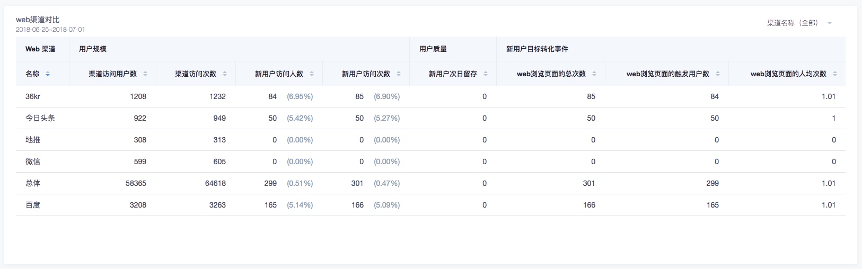862x269 pixels.
Task: Click sort arrows for web浏览页面的人均次数
Action: [x=835, y=74]
